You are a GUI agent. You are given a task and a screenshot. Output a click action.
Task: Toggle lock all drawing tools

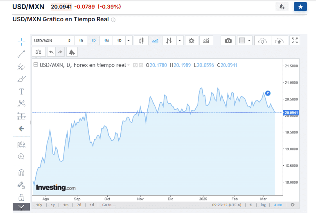click(21, 197)
